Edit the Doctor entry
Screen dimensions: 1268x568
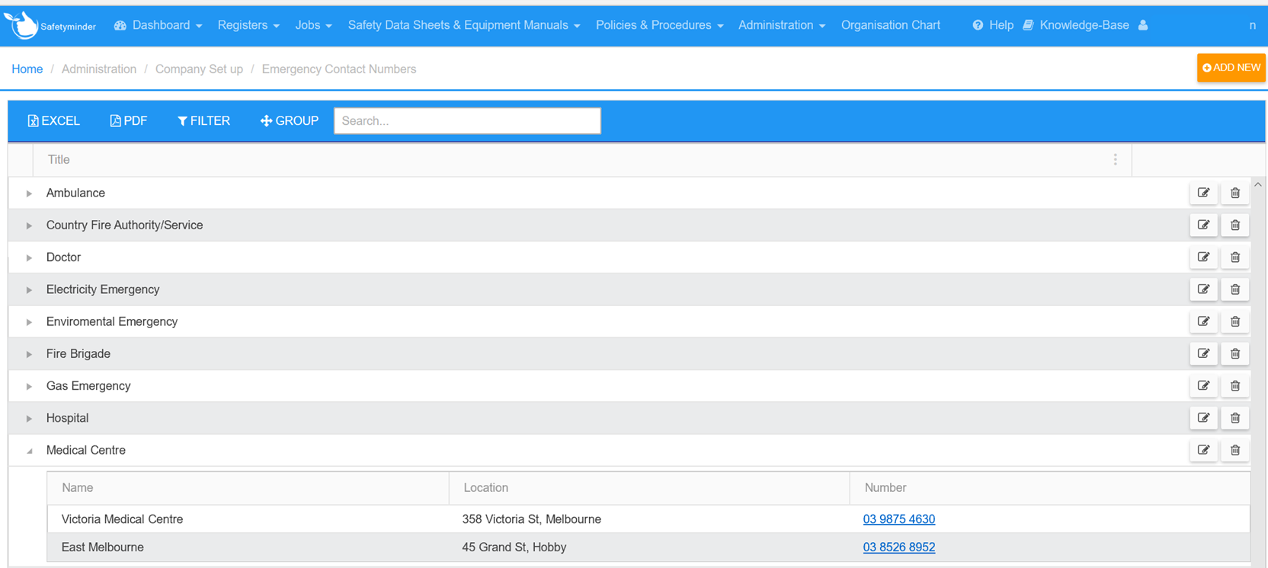1203,257
